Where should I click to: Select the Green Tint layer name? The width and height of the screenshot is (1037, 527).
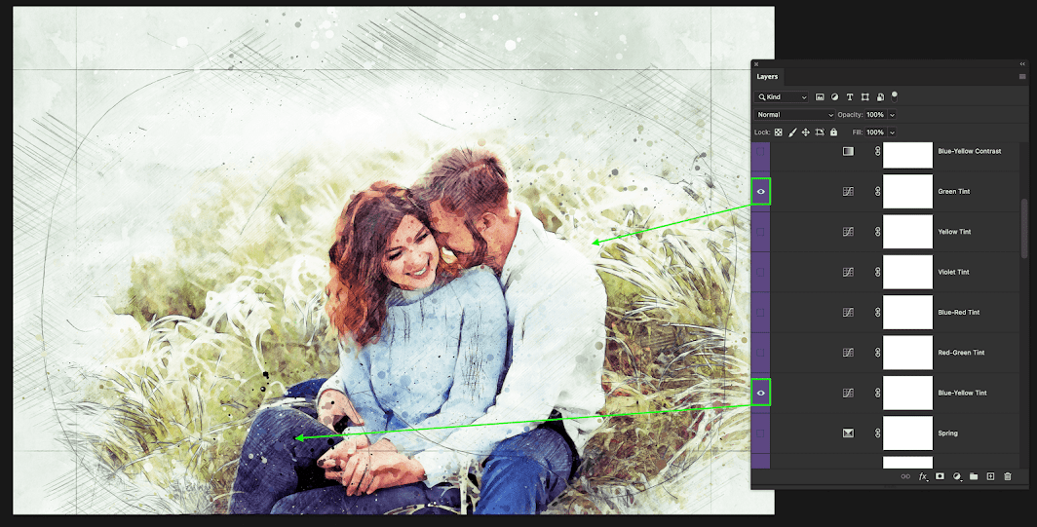point(953,192)
